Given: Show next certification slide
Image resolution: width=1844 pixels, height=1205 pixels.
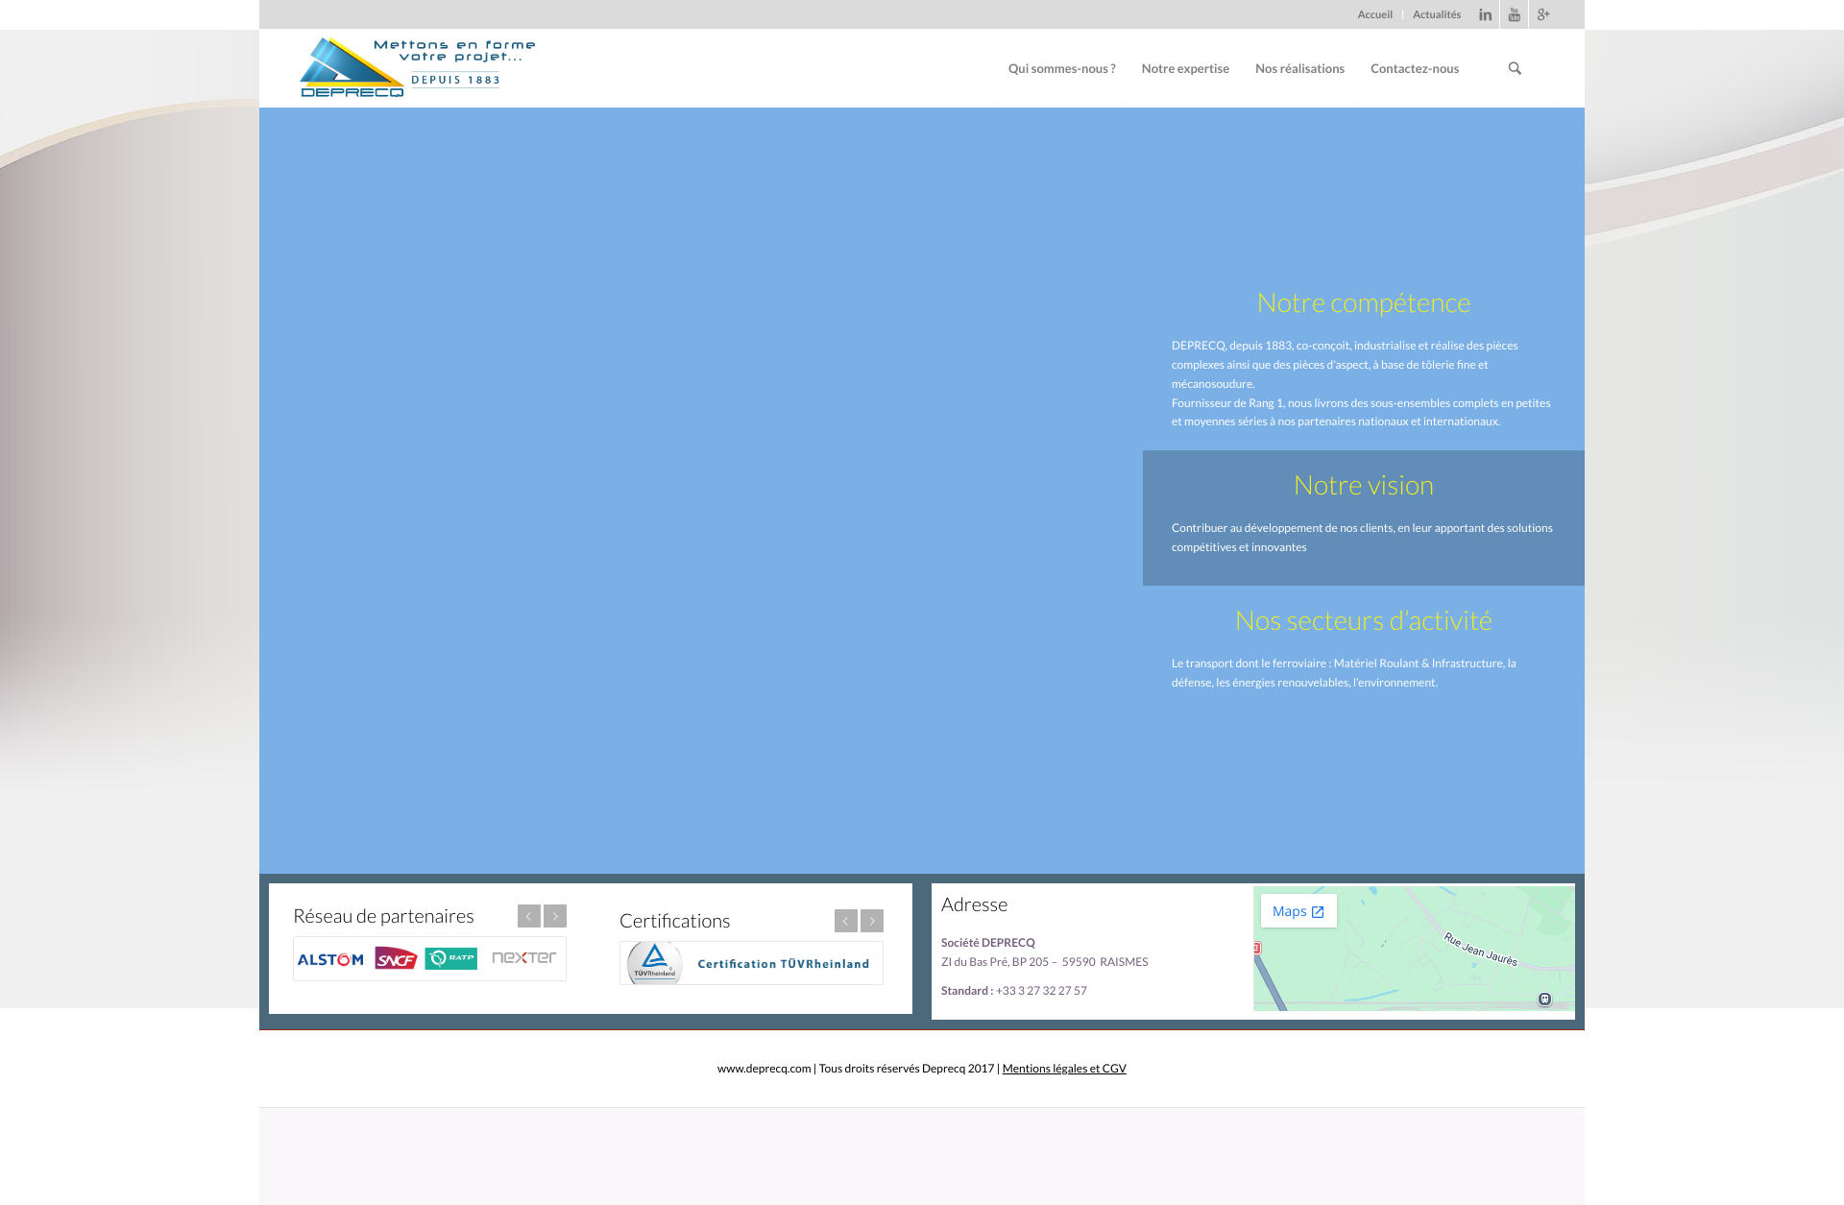Looking at the screenshot, I should pyautogui.click(x=872, y=921).
